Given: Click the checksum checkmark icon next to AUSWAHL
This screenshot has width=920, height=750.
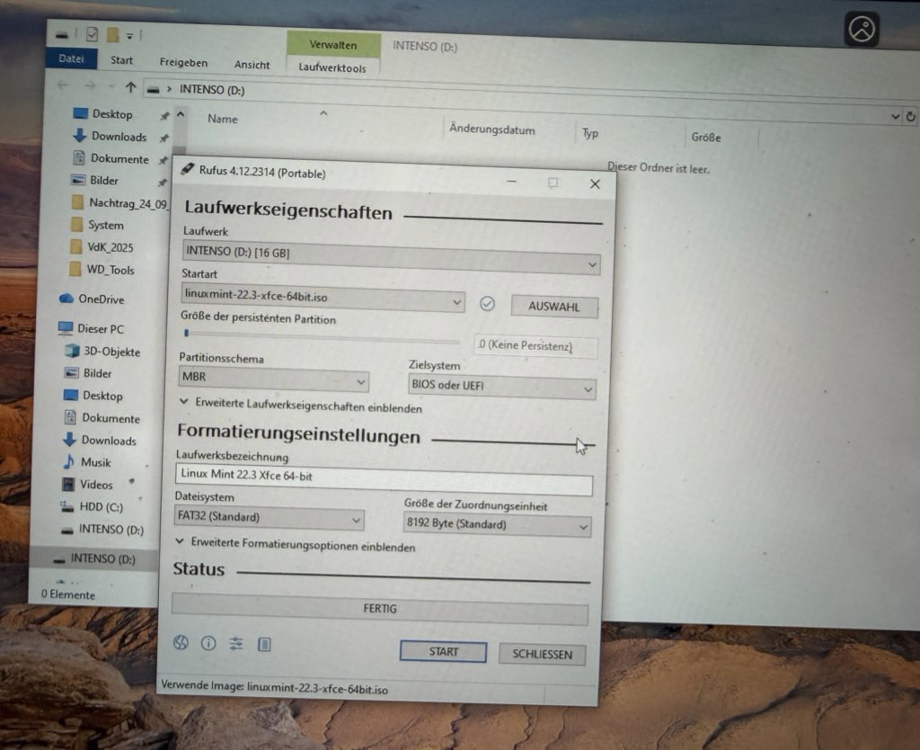Looking at the screenshot, I should [x=487, y=304].
